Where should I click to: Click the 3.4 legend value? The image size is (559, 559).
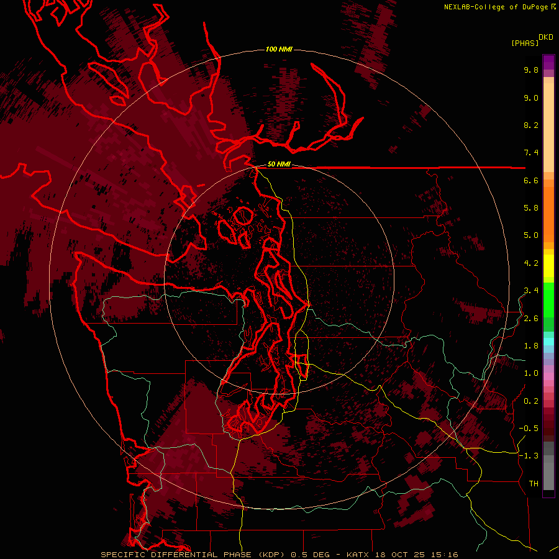(531, 291)
